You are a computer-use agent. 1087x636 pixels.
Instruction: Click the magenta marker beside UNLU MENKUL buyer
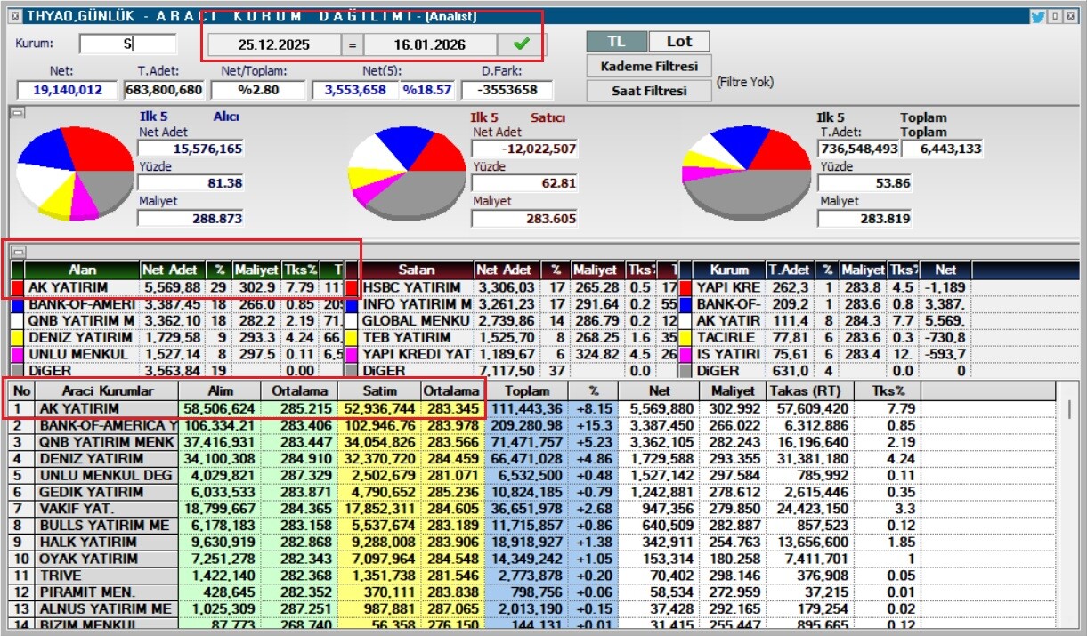pos(17,355)
